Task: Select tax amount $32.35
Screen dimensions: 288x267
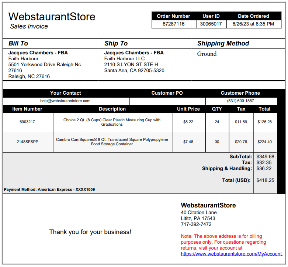Action: (x=264, y=163)
